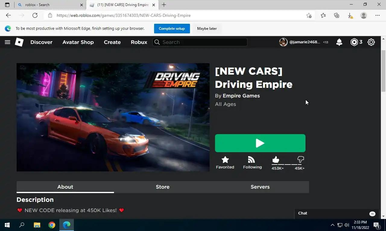This screenshot has height=231, width=386.
Task: Switch to the roblox - Search tab
Action: [50, 5]
